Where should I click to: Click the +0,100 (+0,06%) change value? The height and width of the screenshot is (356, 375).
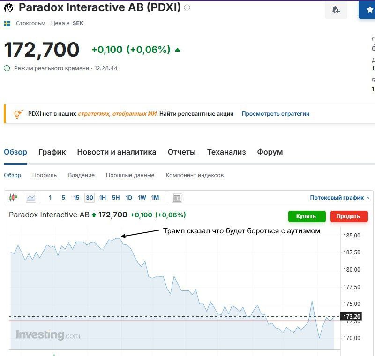131,50
